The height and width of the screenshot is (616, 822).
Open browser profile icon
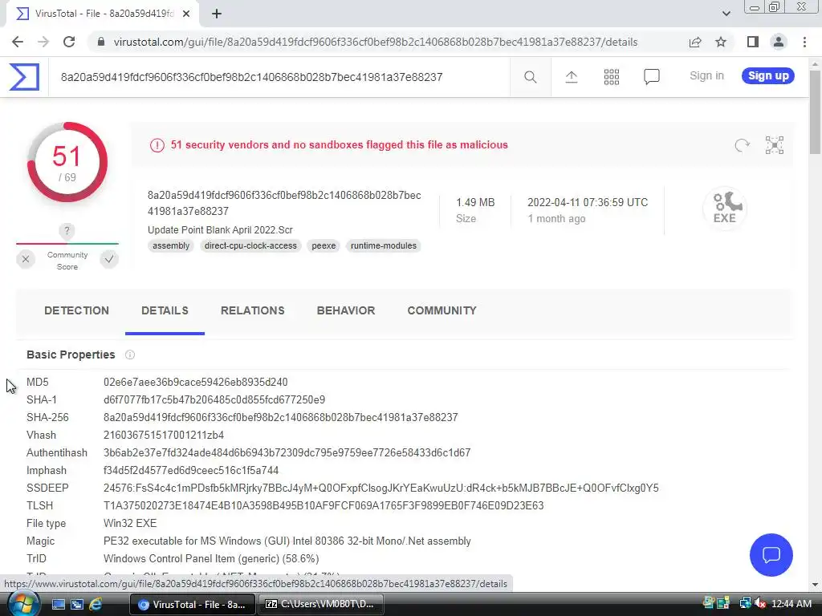click(x=779, y=42)
